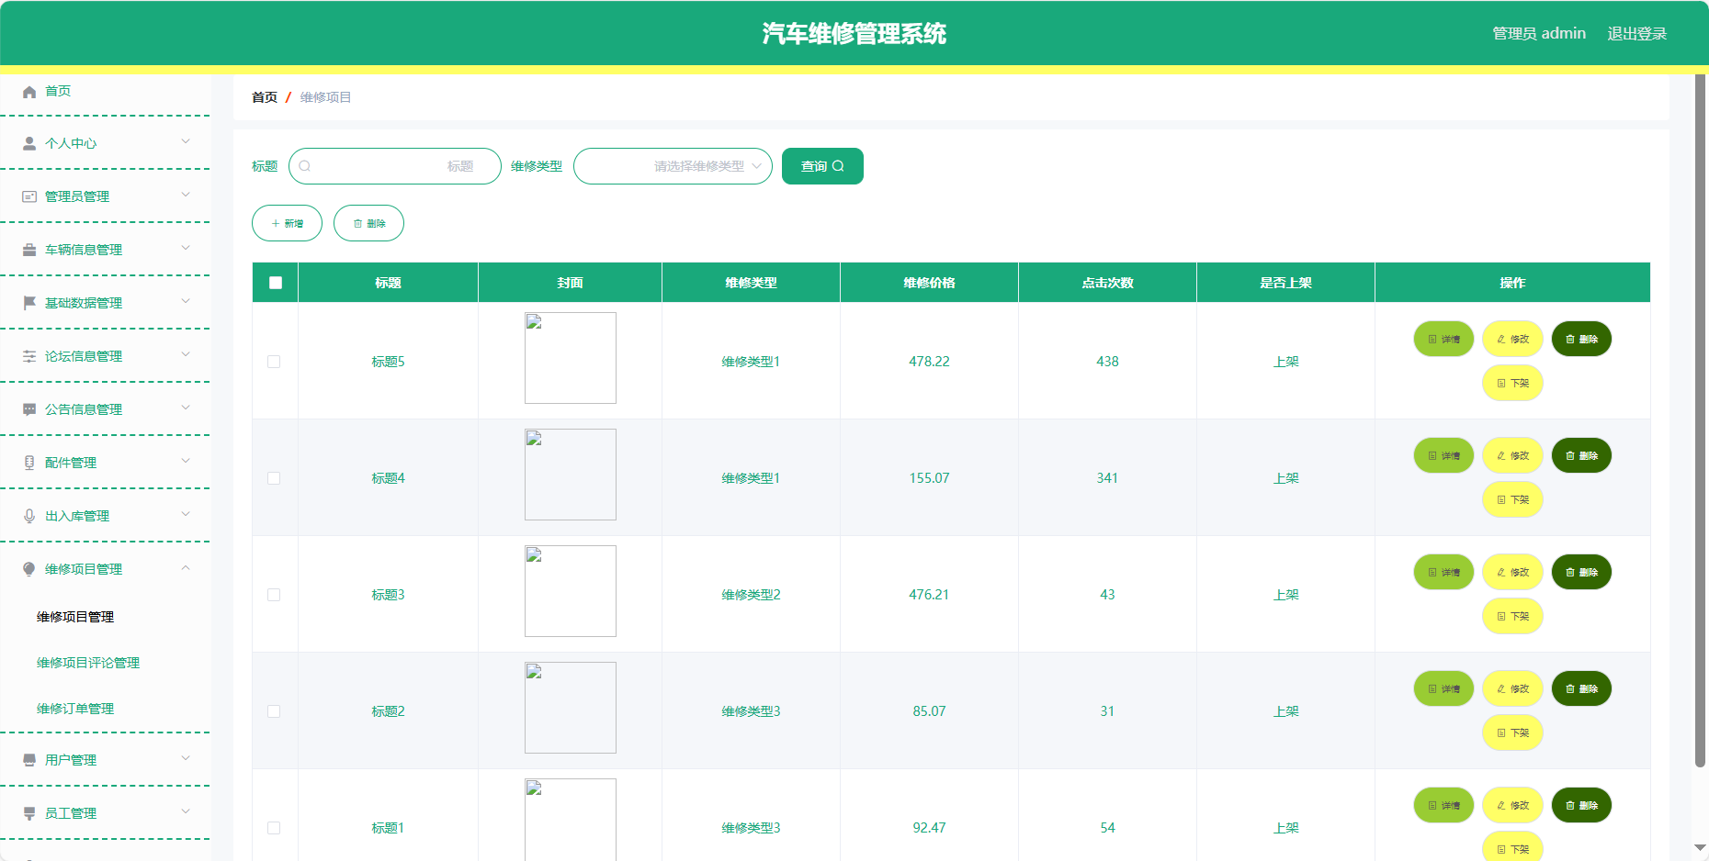Click the icon beside 配件管理
The width and height of the screenshot is (1709, 861).
[x=29, y=464]
